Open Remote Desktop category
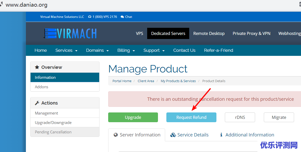 click(x=209, y=33)
